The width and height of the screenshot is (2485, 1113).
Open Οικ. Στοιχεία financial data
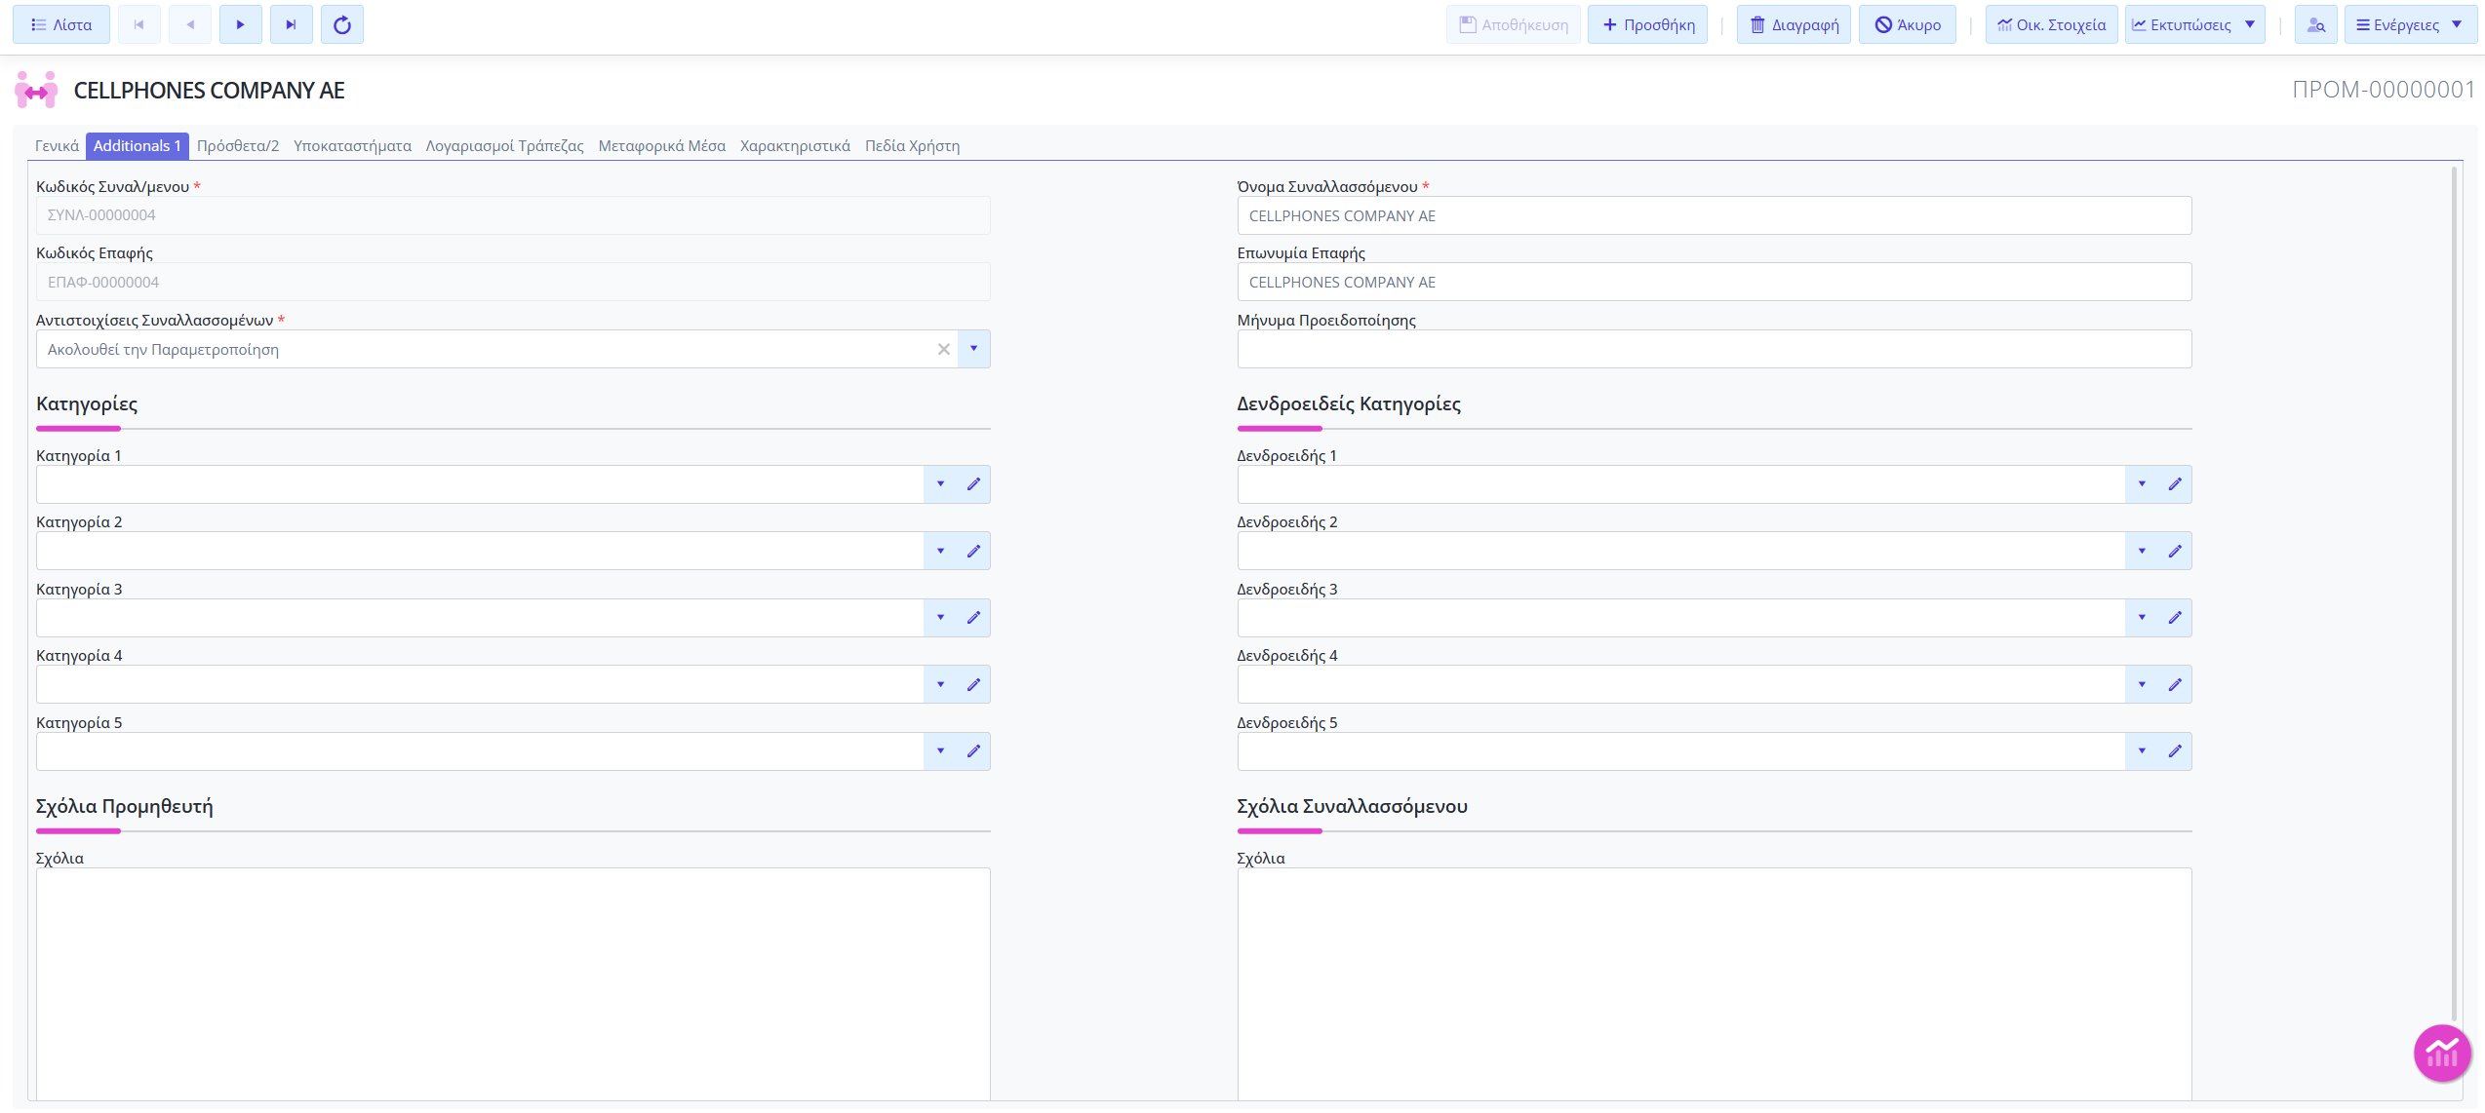tap(2051, 24)
